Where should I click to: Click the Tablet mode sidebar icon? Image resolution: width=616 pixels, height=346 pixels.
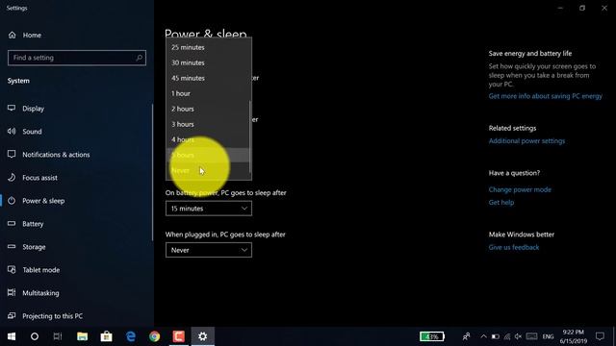12,270
